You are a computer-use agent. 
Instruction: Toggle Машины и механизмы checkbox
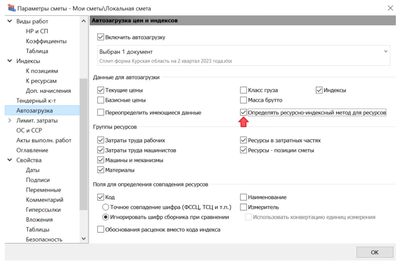pos(101,160)
